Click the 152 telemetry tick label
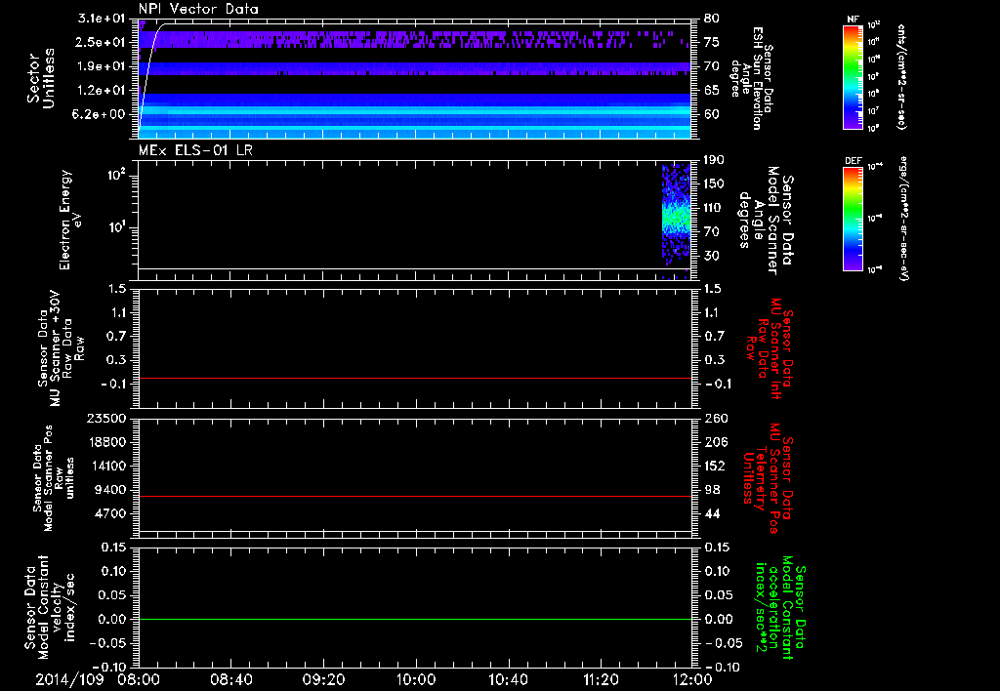The width and height of the screenshot is (1000, 691). tap(715, 466)
